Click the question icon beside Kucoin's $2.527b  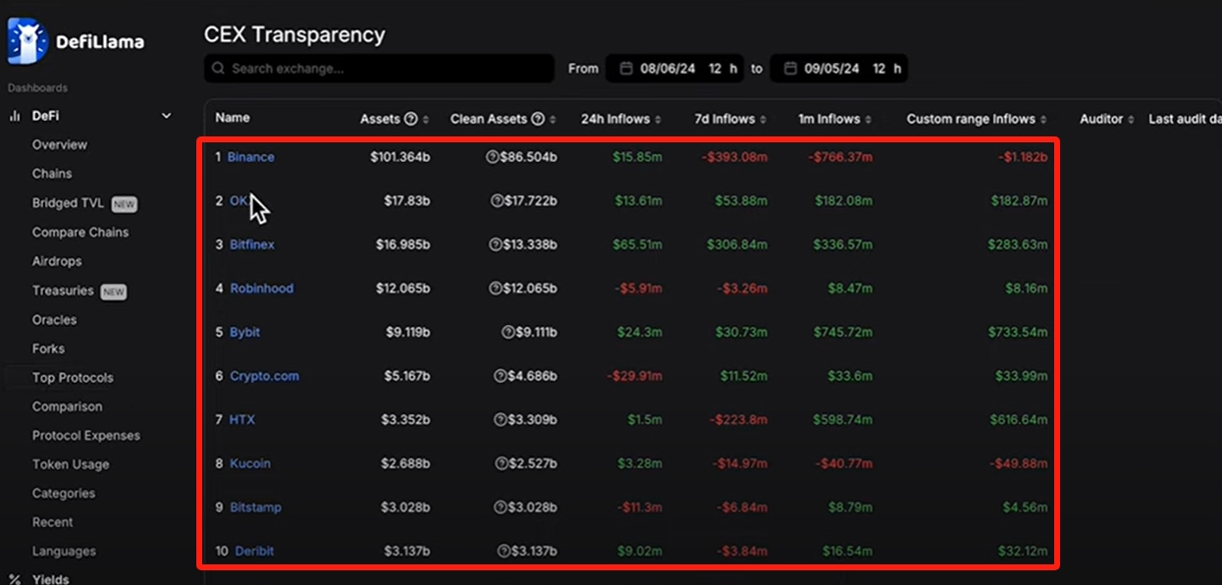(x=500, y=463)
